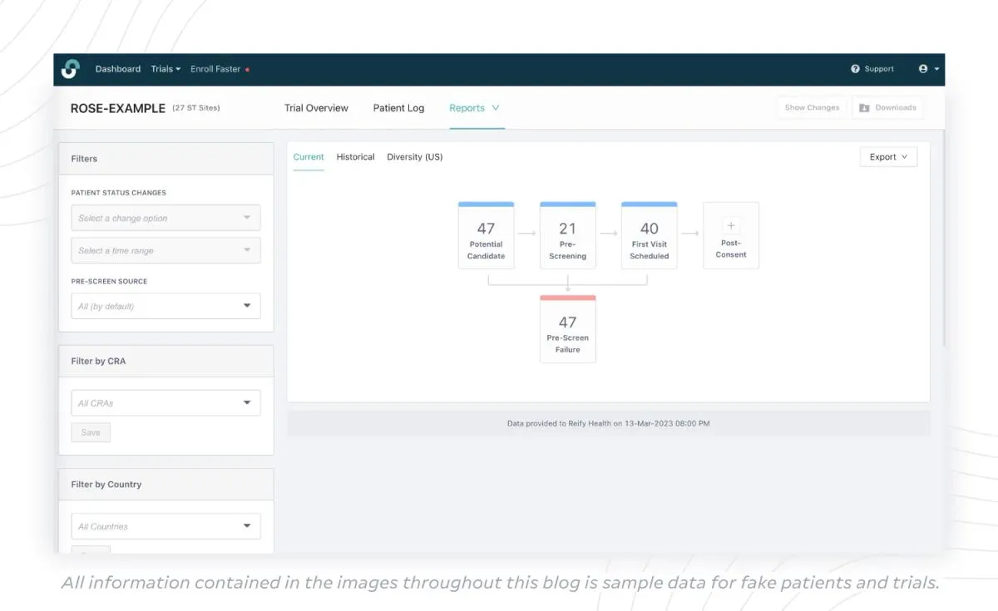Expand the Reports dropdown chevron
Image resolution: width=998 pixels, height=611 pixels.
click(495, 108)
